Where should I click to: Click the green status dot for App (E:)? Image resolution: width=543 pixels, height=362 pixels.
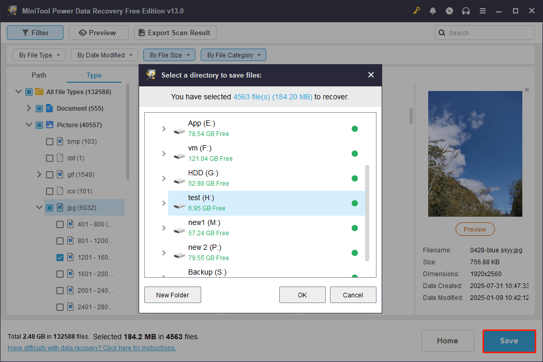pyautogui.click(x=355, y=129)
